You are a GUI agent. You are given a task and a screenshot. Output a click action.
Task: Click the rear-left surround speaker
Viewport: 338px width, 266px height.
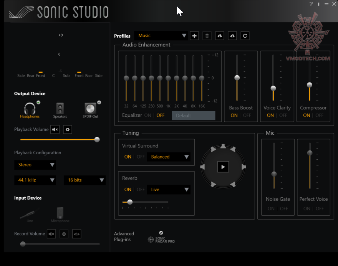pyautogui.click(x=213, y=184)
